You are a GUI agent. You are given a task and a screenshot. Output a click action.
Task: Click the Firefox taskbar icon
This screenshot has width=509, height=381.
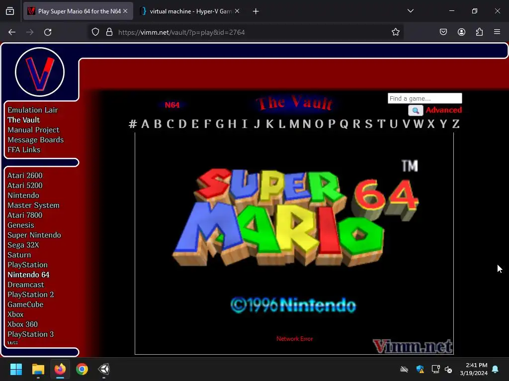pyautogui.click(x=60, y=369)
